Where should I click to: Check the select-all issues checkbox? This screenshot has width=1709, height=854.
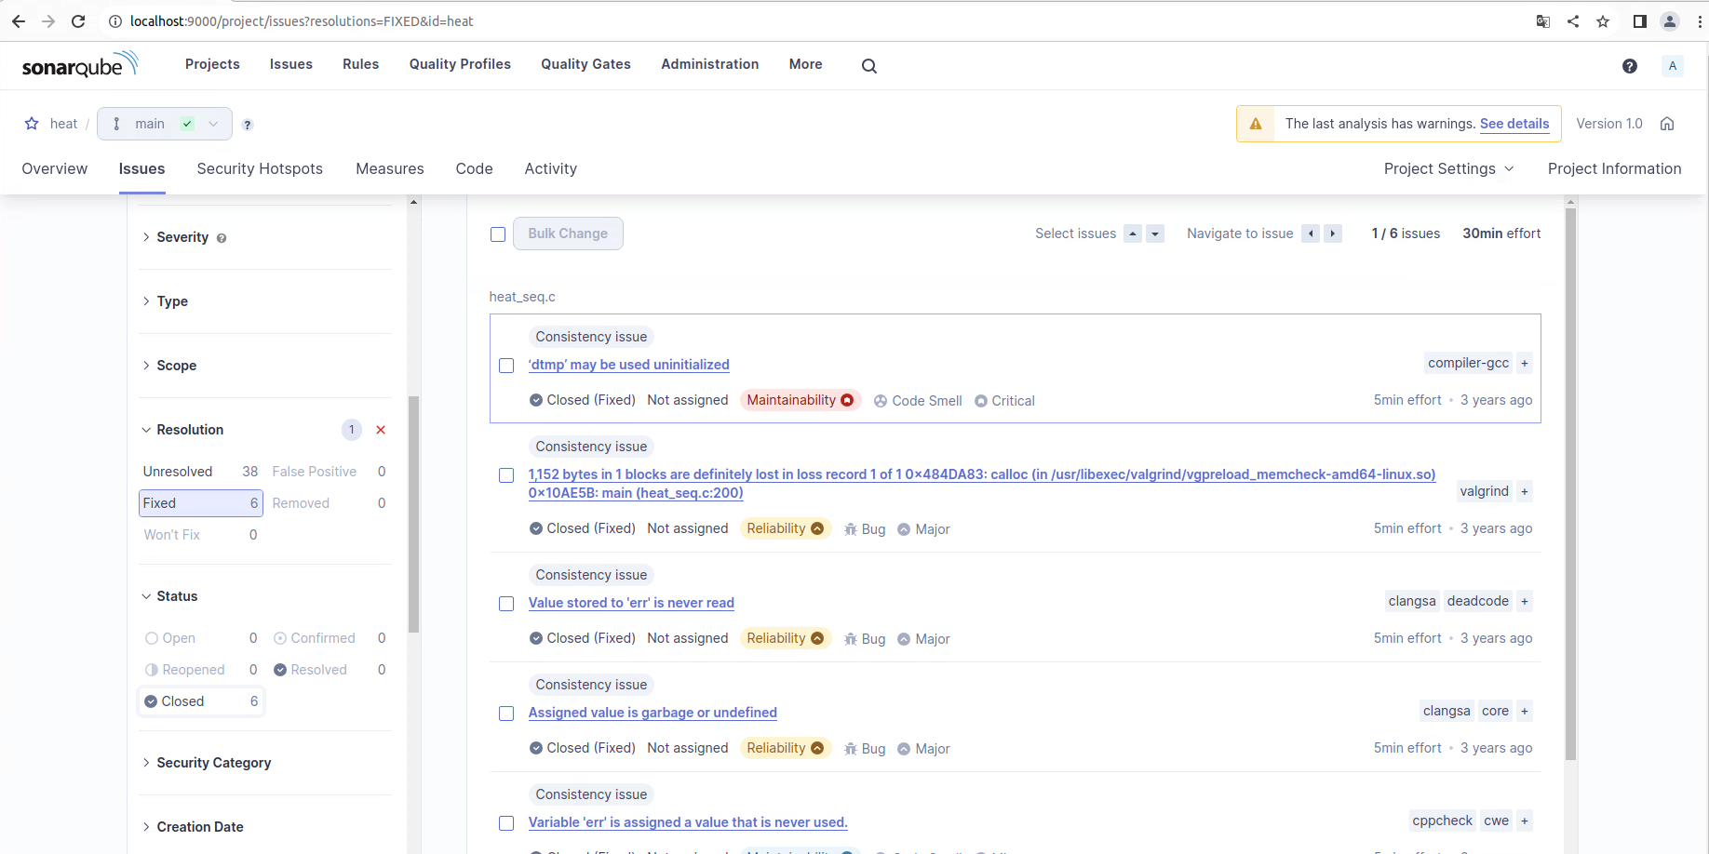coord(498,234)
